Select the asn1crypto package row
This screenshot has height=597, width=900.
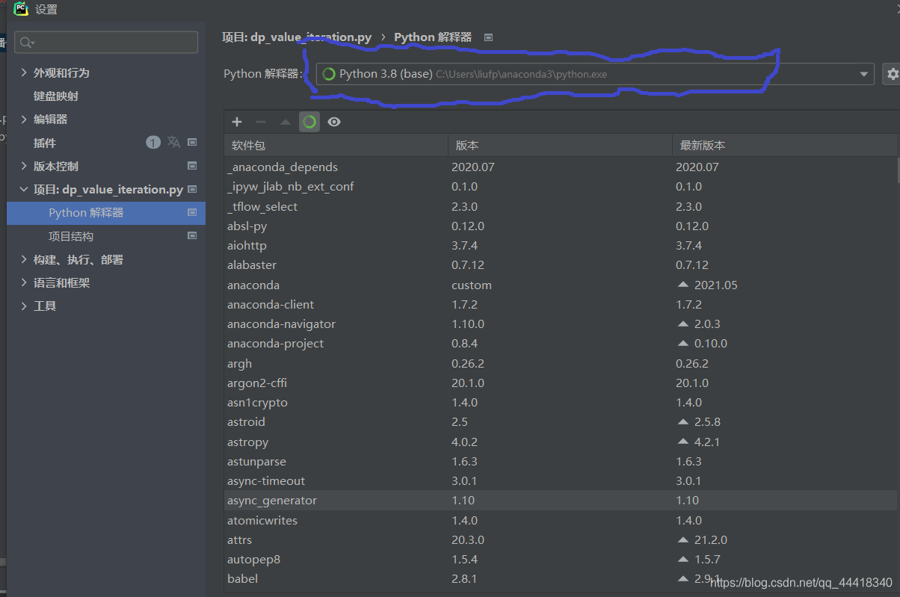click(x=561, y=403)
